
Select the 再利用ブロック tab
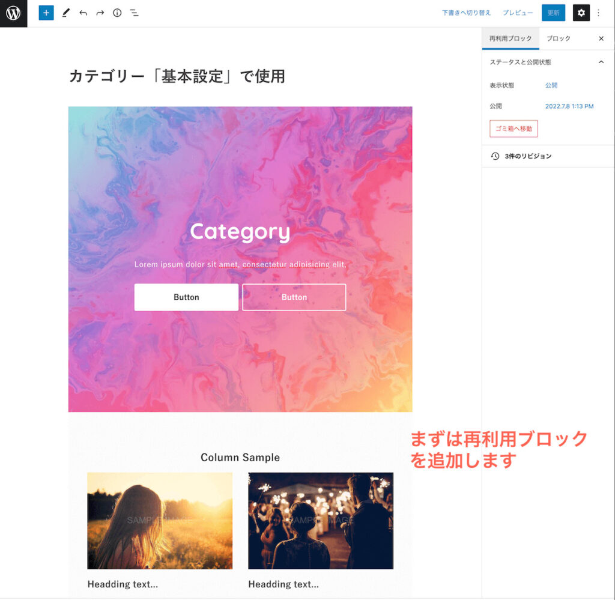510,38
